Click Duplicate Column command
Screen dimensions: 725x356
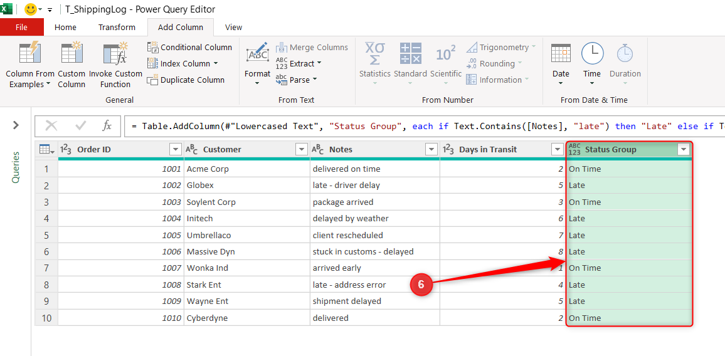click(x=186, y=80)
